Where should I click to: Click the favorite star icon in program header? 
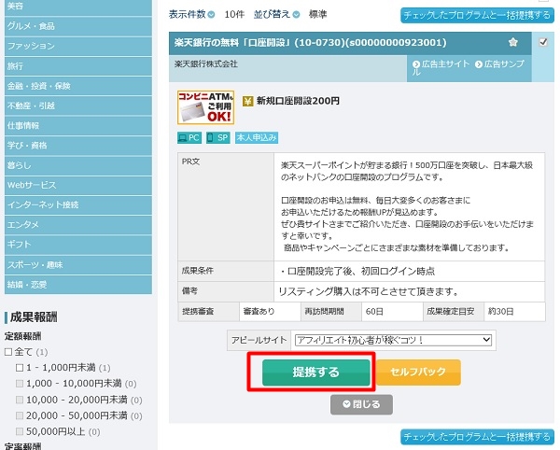512,42
